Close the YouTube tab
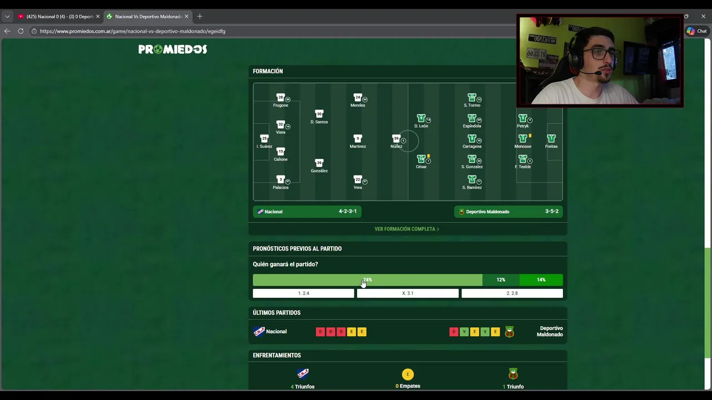712x400 pixels. click(98, 17)
